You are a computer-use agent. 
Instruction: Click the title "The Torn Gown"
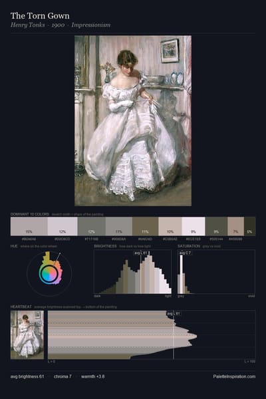[x=40, y=16]
